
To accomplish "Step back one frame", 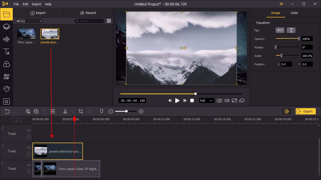I will point(170,100).
